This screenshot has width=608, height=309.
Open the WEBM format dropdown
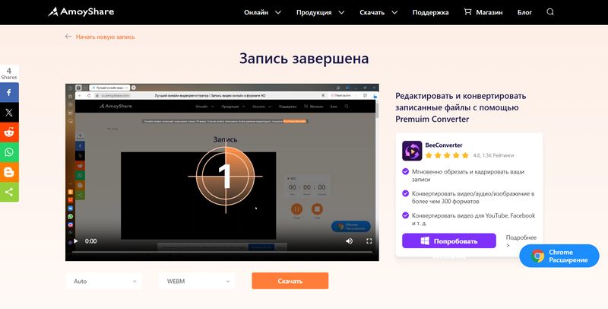pyautogui.click(x=197, y=281)
